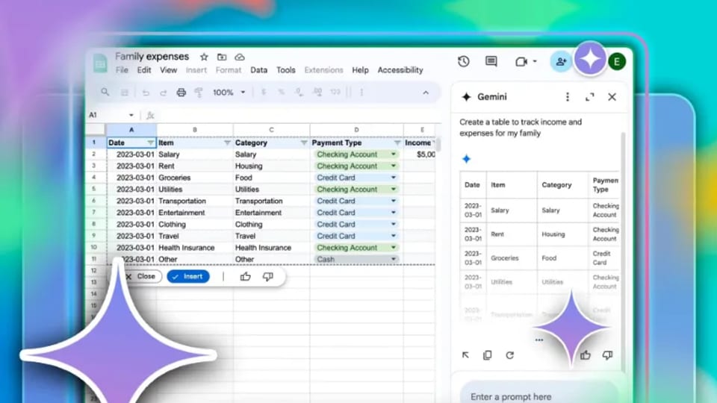The image size is (717, 403).
Task: Share the spreadsheet with people icon
Action: point(561,61)
